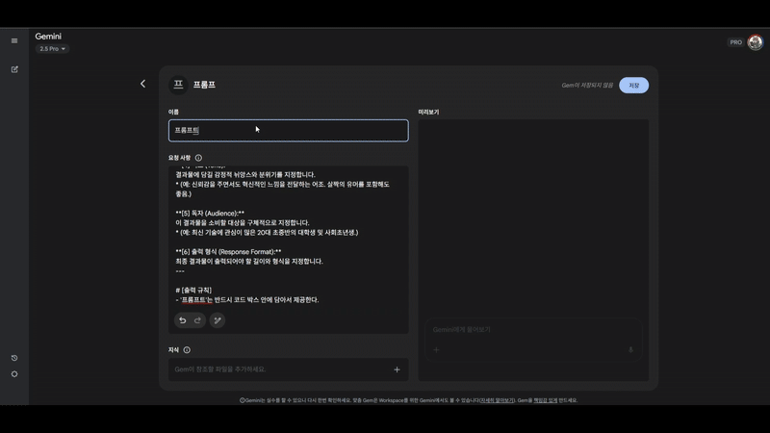The image size is (770, 433).
Task: Add a knowledge file with the plus icon
Action: 397,369
